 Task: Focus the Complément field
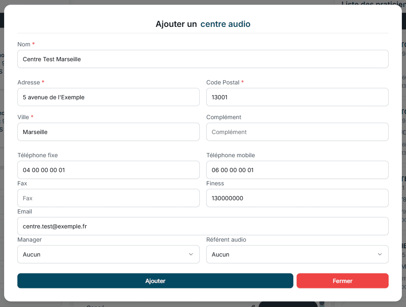pyautogui.click(x=297, y=132)
